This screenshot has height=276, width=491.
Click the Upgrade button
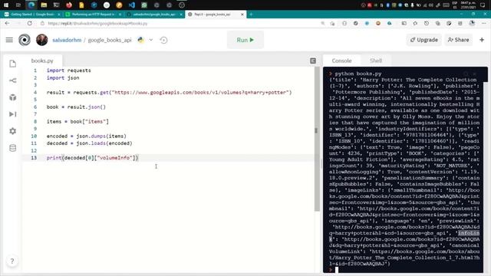(424, 40)
